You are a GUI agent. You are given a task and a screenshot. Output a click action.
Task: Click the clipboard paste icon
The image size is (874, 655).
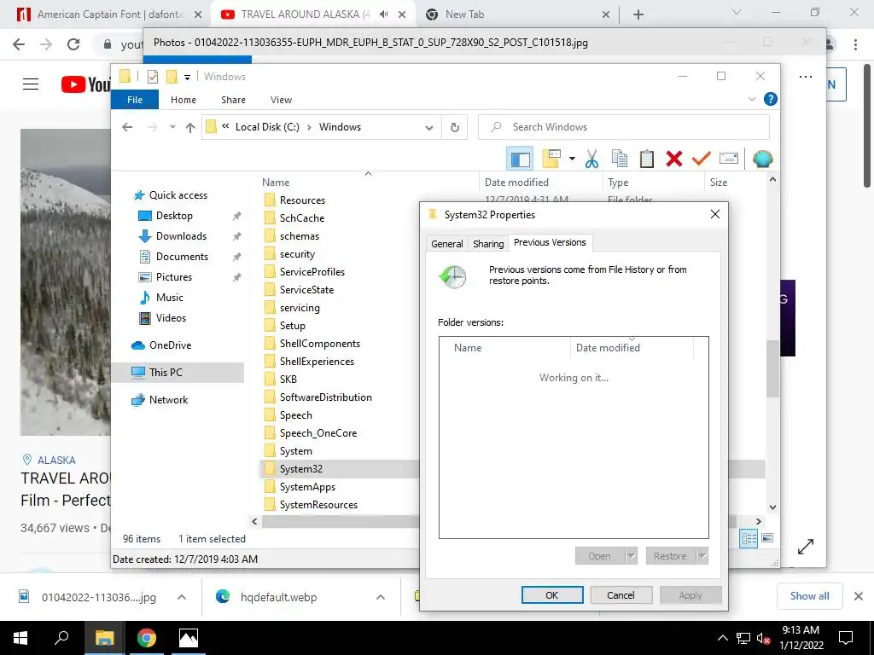[x=647, y=159]
